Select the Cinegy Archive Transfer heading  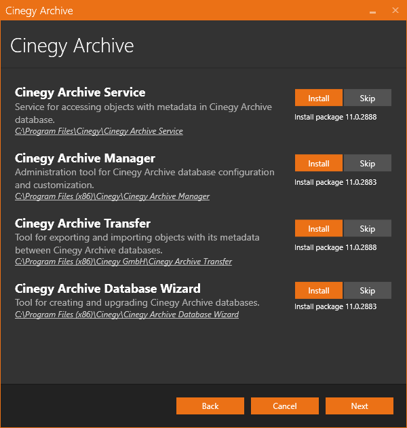[83, 224]
